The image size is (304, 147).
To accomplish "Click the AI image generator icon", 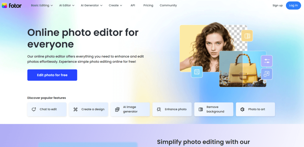I will (x=117, y=109).
